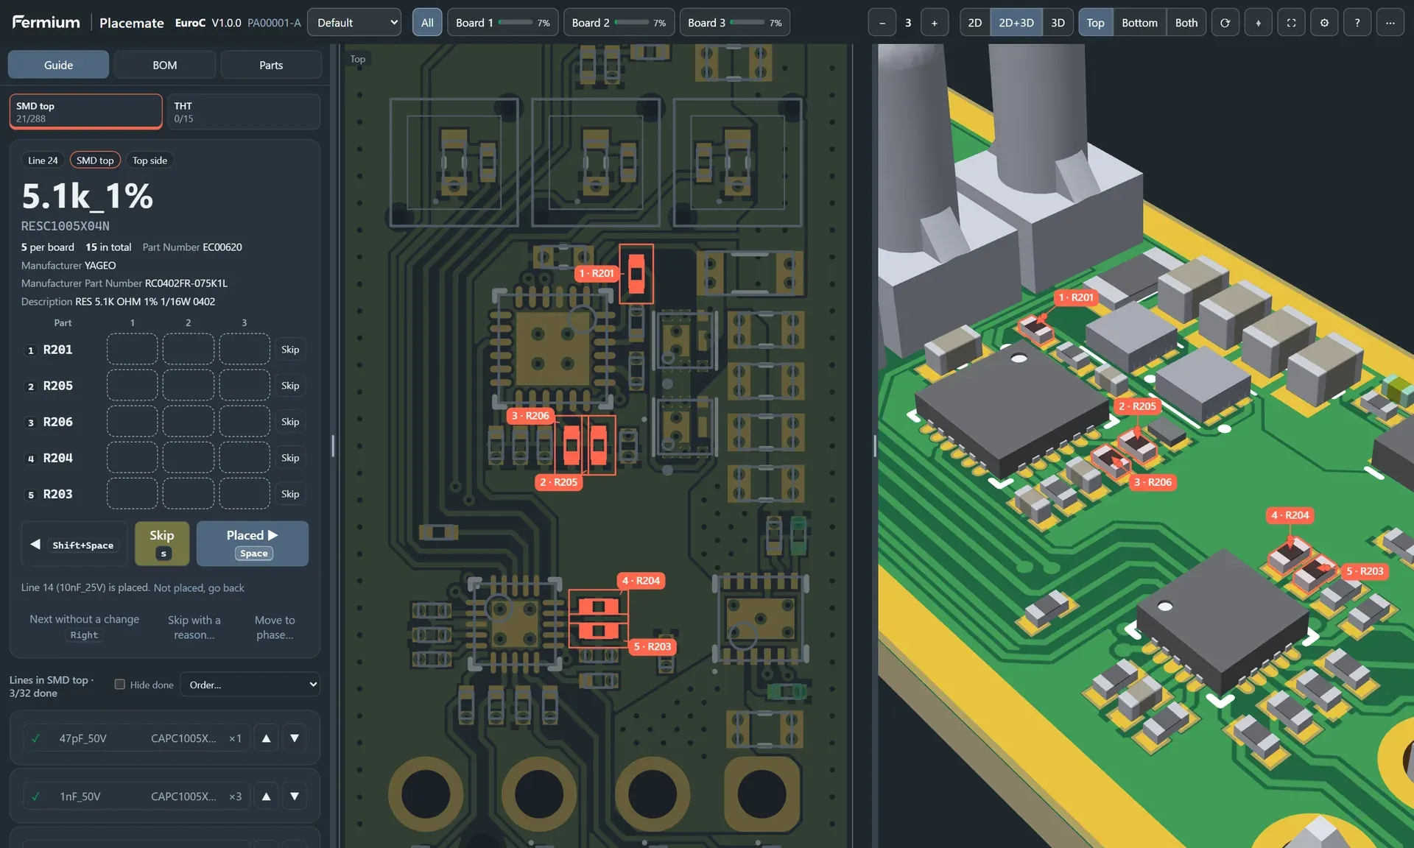Viewport: 1414px width, 848px height.
Task: Show Both sides of board
Action: coord(1186,23)
